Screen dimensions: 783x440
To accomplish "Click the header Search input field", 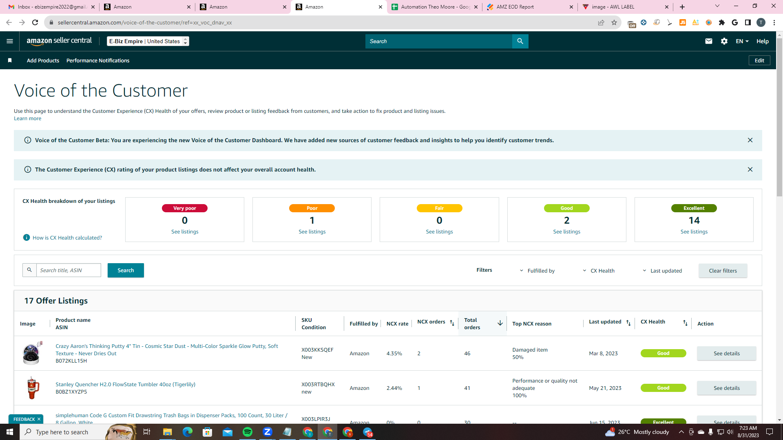I will (x=439, y=41).
